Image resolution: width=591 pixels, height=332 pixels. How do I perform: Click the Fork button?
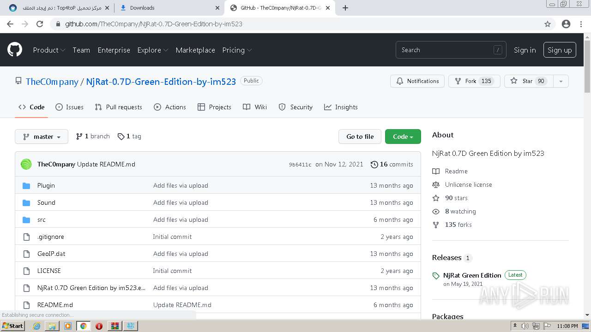474,81
